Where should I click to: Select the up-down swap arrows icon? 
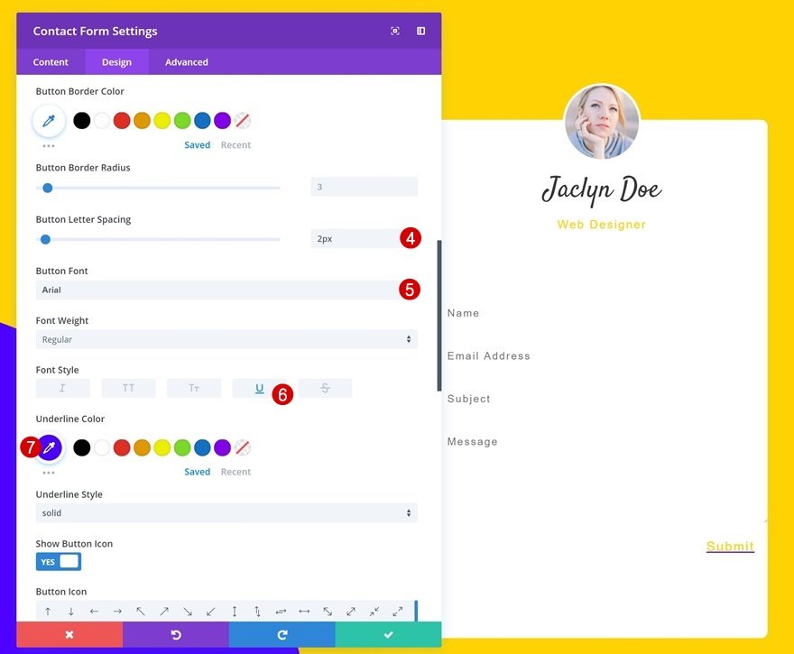tap(257, 612)
